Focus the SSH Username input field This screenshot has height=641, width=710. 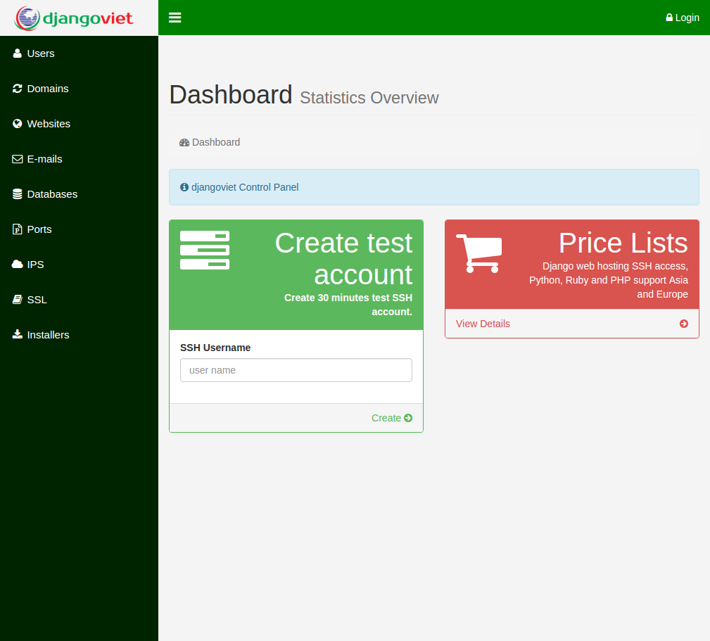click(296, 370)
